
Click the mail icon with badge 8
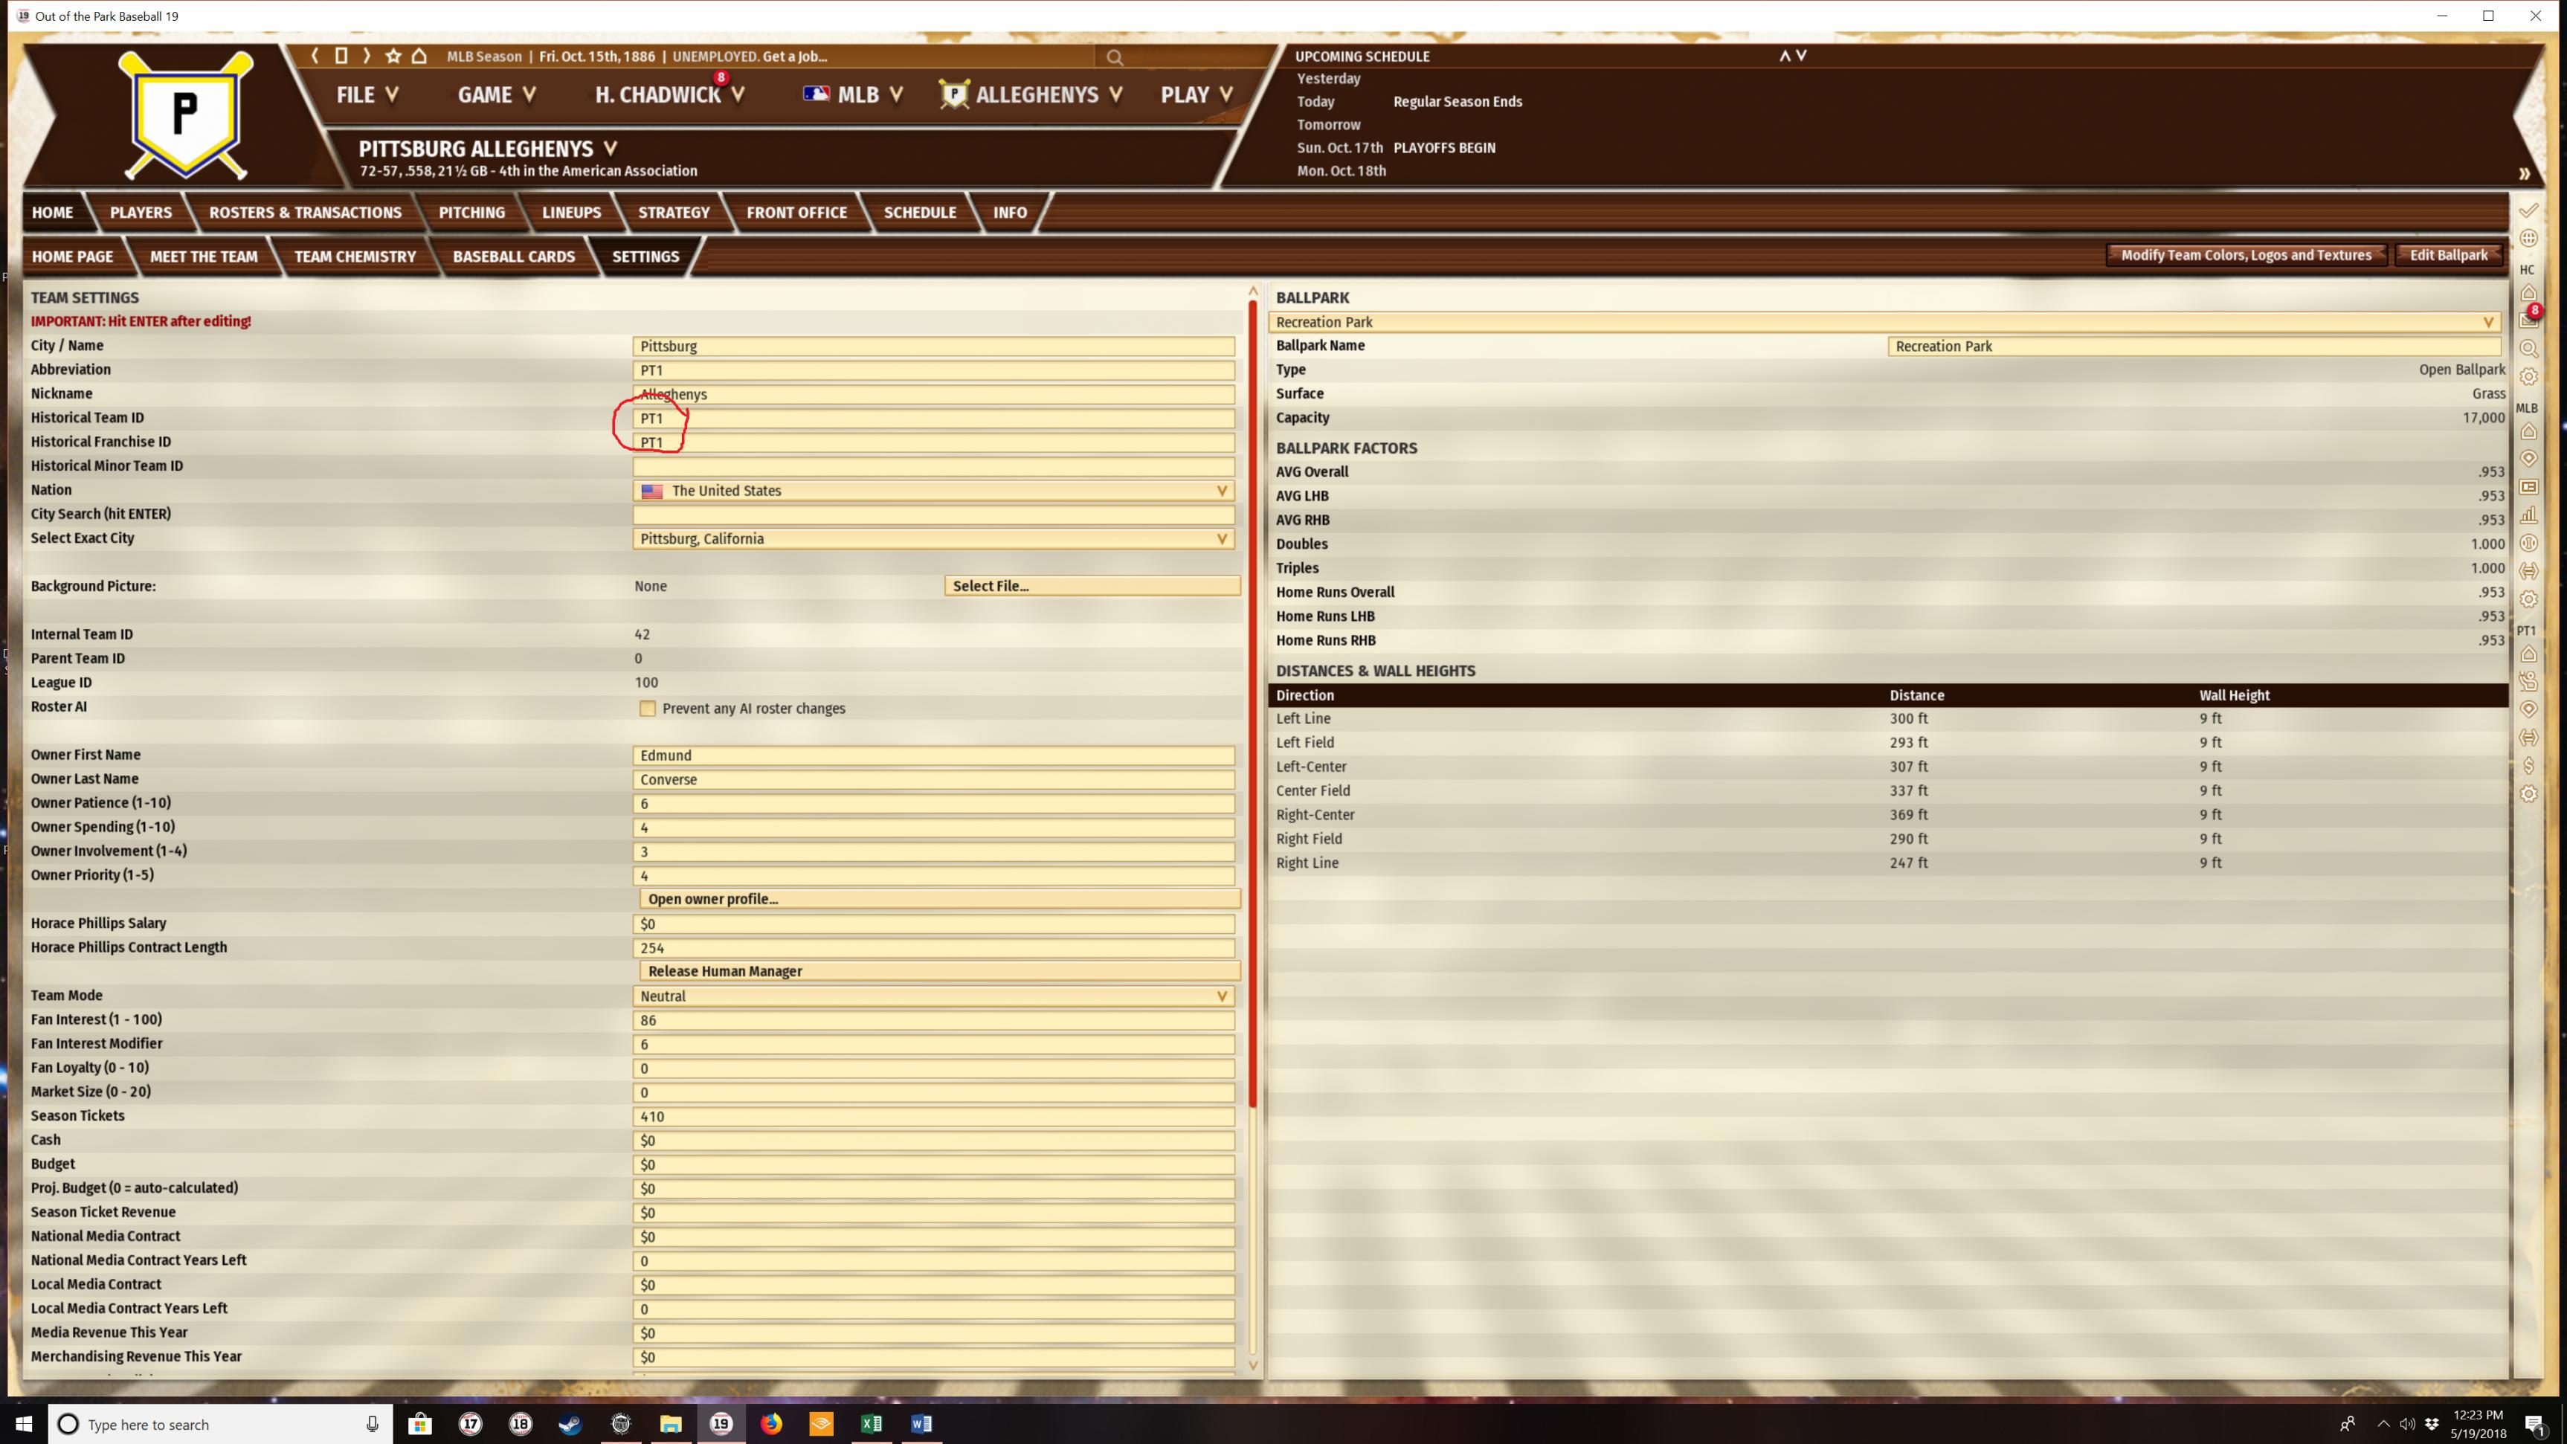click(x=2529, y=320)
